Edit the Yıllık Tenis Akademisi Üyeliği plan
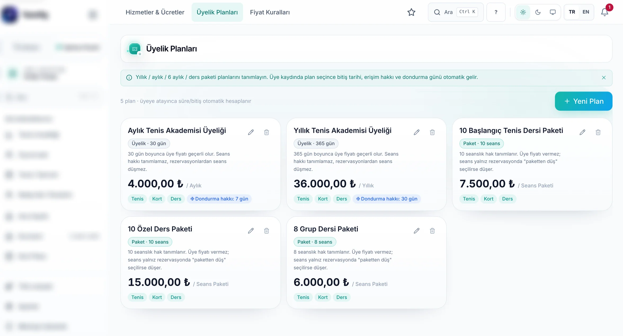 point(416,132)
